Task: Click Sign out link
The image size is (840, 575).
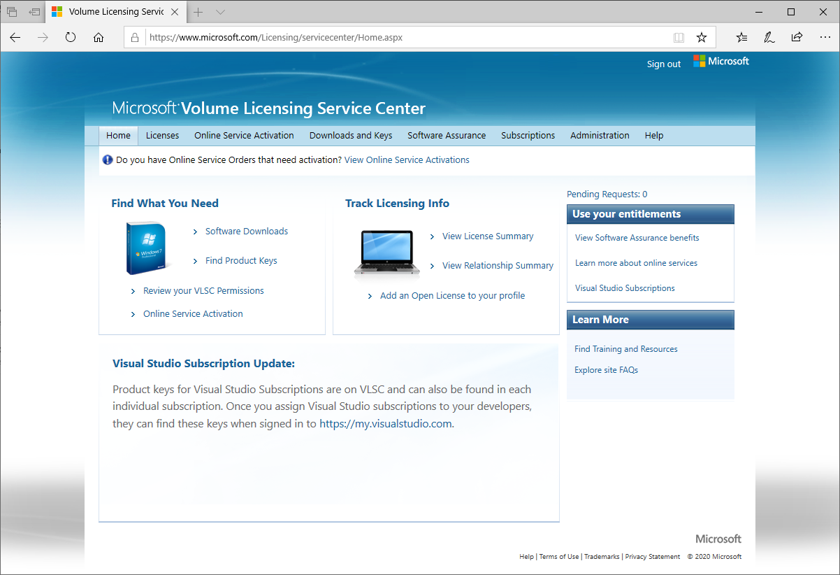Action: (663, 64)
